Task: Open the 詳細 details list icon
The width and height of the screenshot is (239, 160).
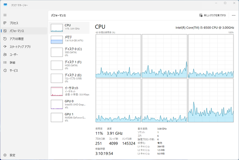Action: [5, 63]
